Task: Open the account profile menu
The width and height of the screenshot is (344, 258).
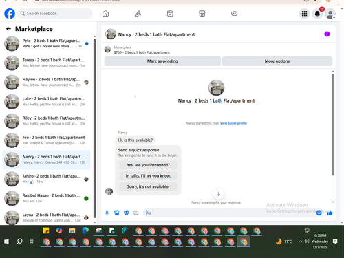Action: (x=330, y=14)
